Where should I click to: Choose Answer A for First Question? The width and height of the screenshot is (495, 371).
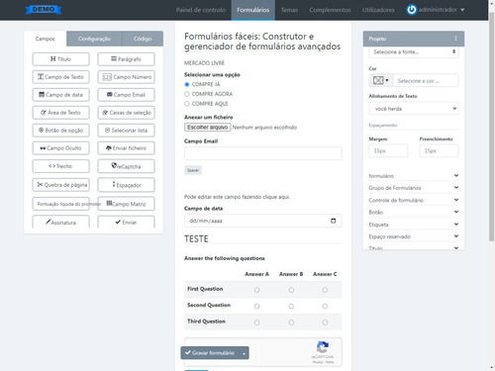256,290
